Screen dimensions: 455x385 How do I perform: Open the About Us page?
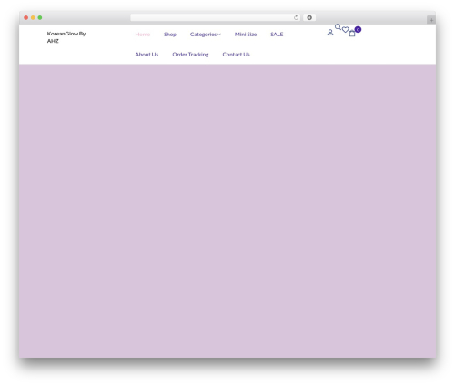coord(147,55)
